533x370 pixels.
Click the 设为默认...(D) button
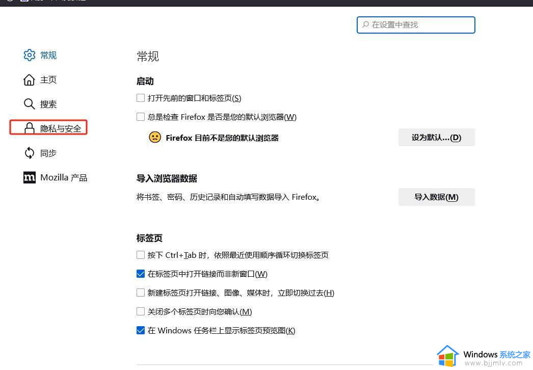[x=437, y=138]
